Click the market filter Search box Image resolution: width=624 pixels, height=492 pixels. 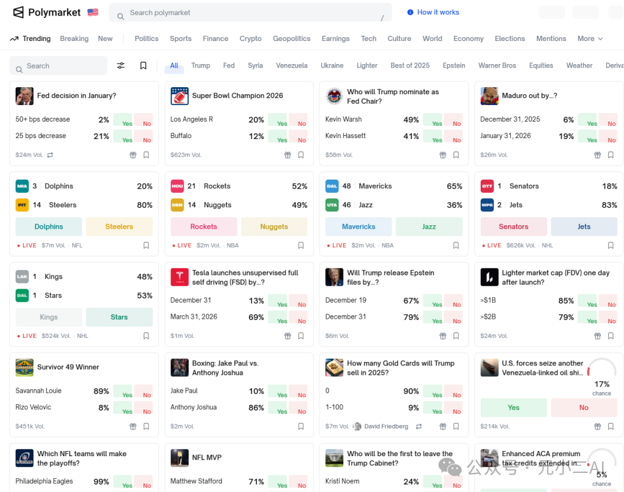click(x=58, y=66)
